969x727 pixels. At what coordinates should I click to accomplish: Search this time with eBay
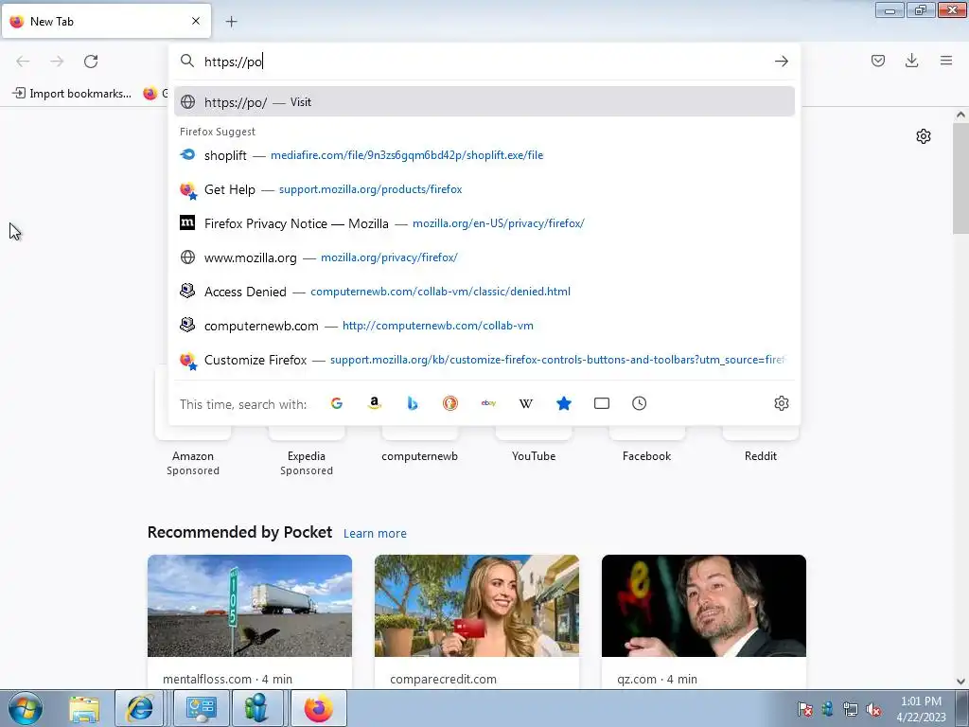tap(488, 403)
